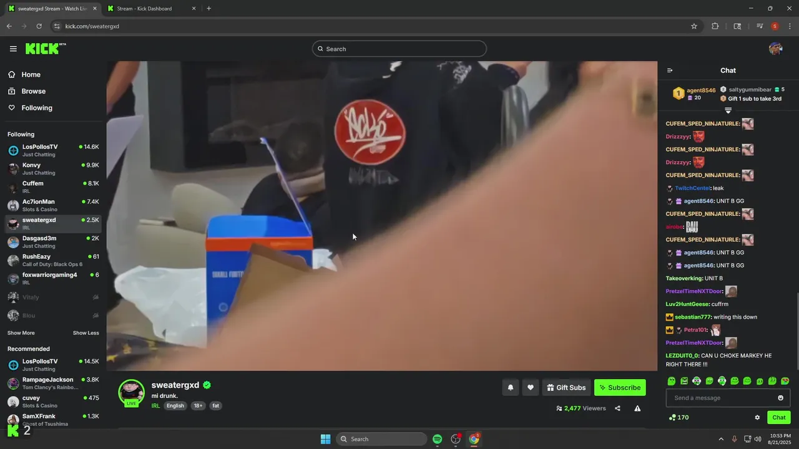Open a new browser tab
This screenshot has height=449, width=799.
tap(208, 9)
